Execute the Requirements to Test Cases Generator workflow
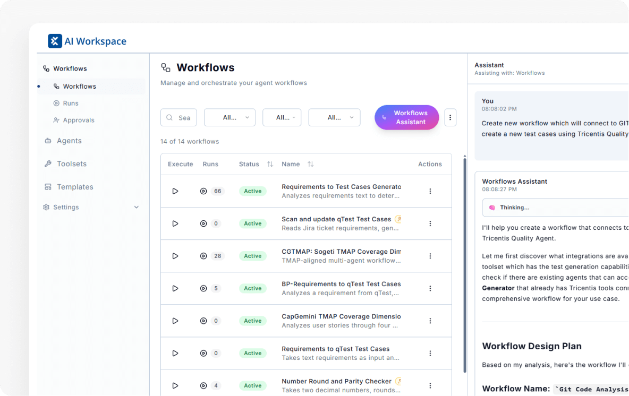The image size is (629, 396). click(175, 191)
